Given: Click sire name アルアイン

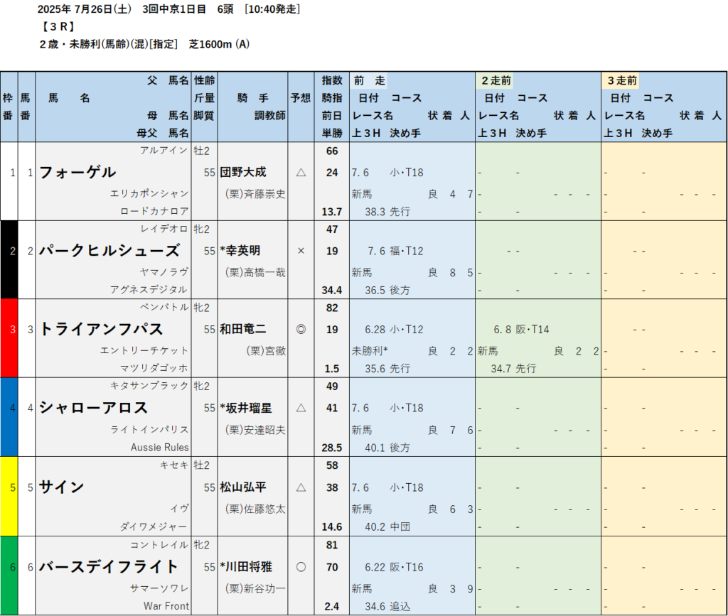Looking at the screenshot, I should 164,151.
